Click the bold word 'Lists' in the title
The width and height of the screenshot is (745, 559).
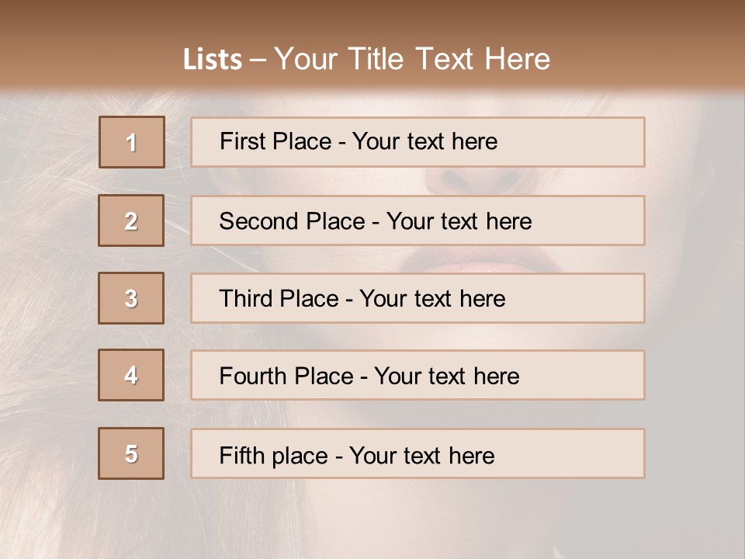tap(213, 60)
